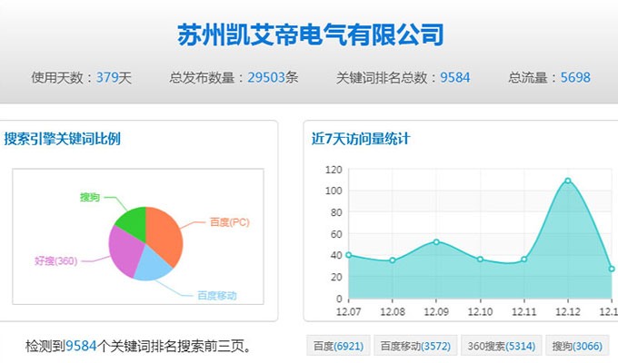Screen dimensions: 618x363
Task: Click the 搜狗 pie chart label
Action: (90, 197)
